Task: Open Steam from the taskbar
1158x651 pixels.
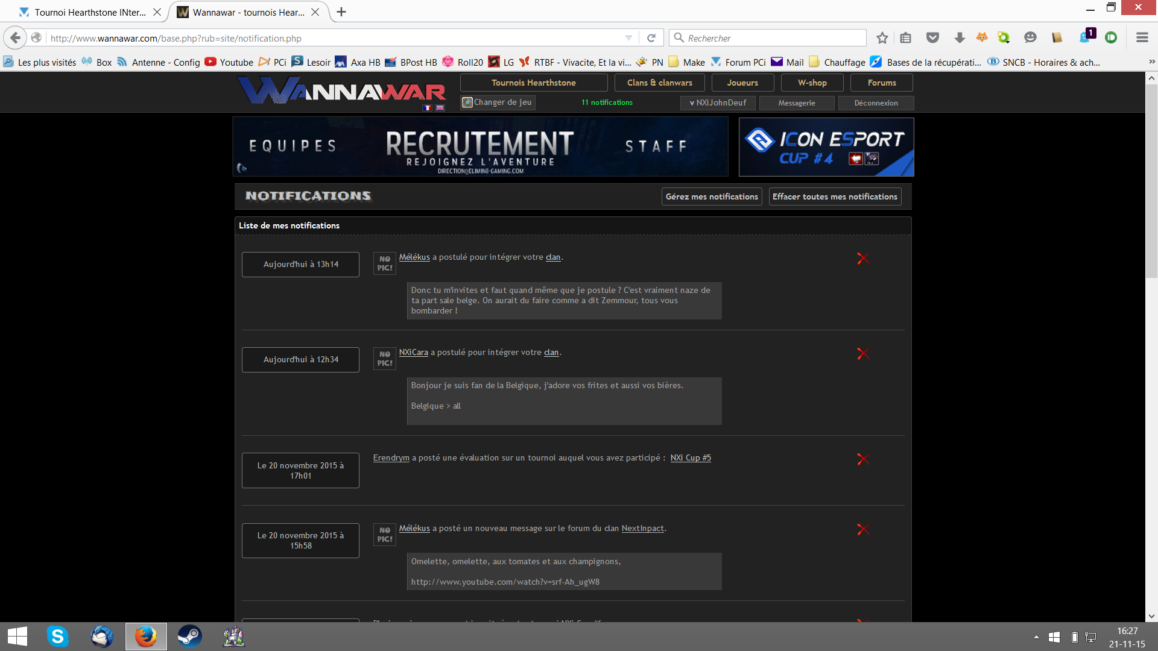Action: tap(189, 637)
